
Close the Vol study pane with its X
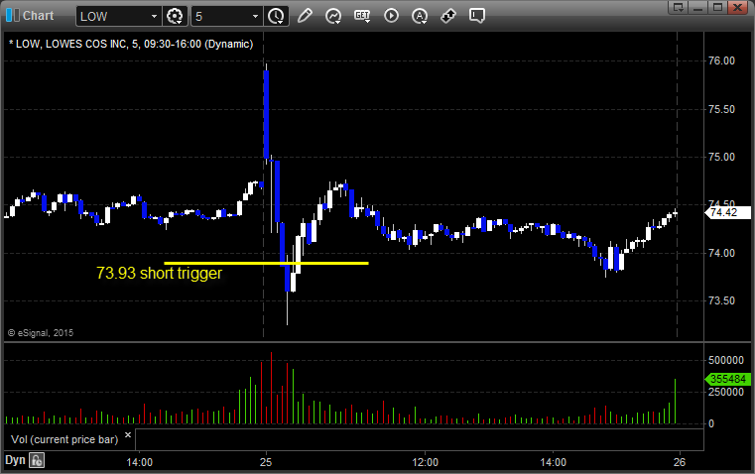pos(128,435)
